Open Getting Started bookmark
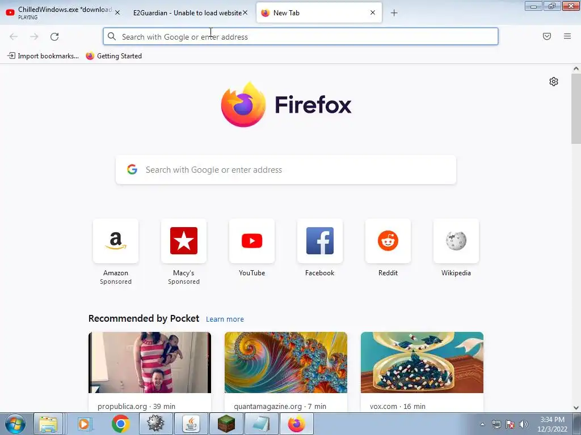This screenshot has width=581, height=435. tap(113, 56)
